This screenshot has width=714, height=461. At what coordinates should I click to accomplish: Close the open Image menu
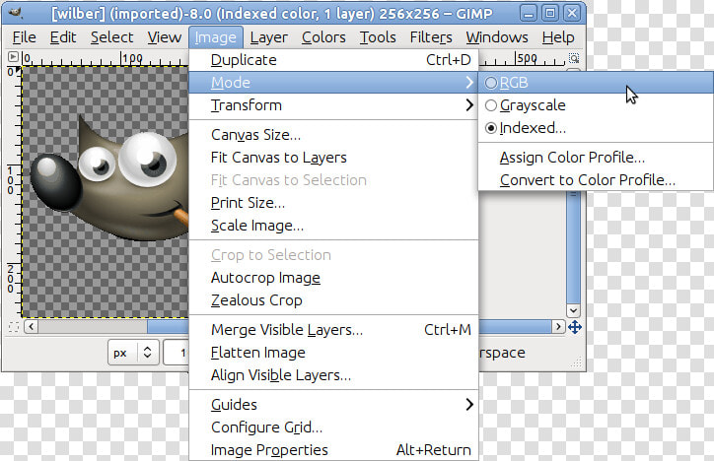[216, 37]
